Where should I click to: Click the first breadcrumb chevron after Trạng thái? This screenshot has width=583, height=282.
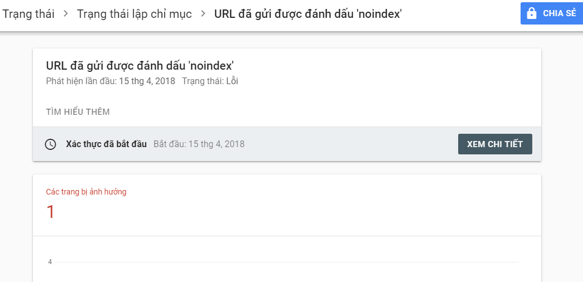pos(66,14)
